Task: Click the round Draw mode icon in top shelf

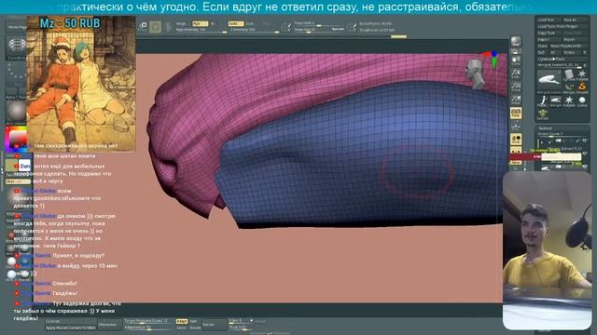Action: tap(155, 27)
